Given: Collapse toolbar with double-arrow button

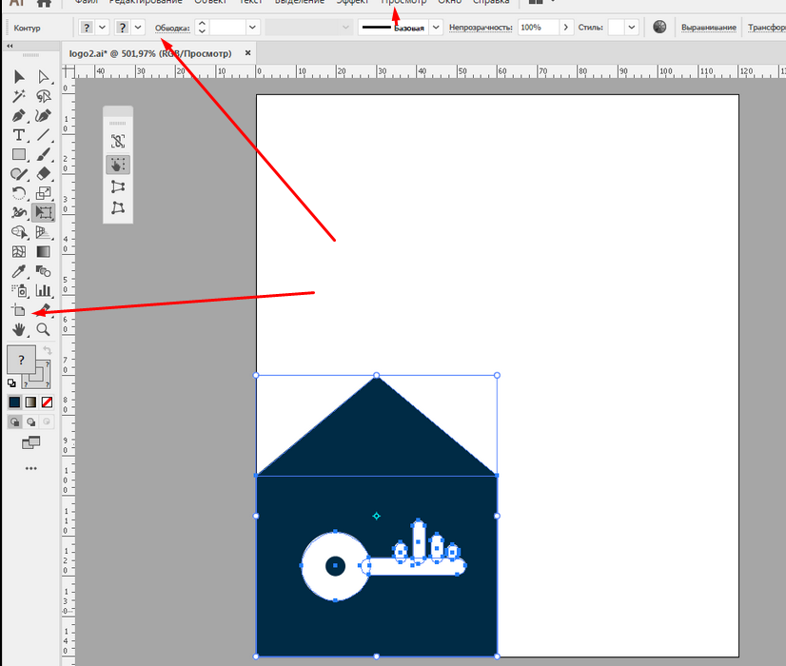Looking at the screenshot, I should point(10,46).
